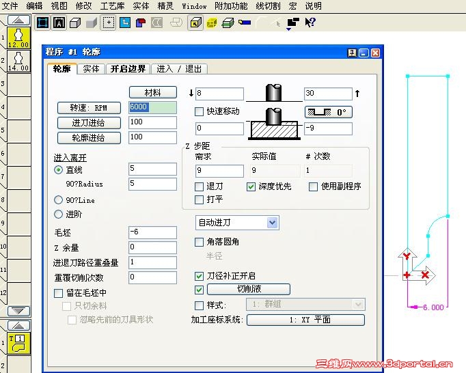The height and width of the screenshot is (373, 466).
Task: Enable the 角落圆角 checkbox
Action: (x=199, y=242)
